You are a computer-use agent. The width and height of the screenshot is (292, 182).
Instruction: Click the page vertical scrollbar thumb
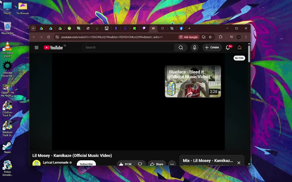click(x=249, y=54)
